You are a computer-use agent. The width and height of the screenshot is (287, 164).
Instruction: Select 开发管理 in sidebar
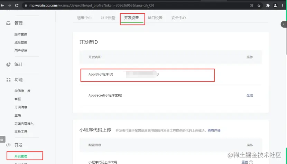coord(21,156)
